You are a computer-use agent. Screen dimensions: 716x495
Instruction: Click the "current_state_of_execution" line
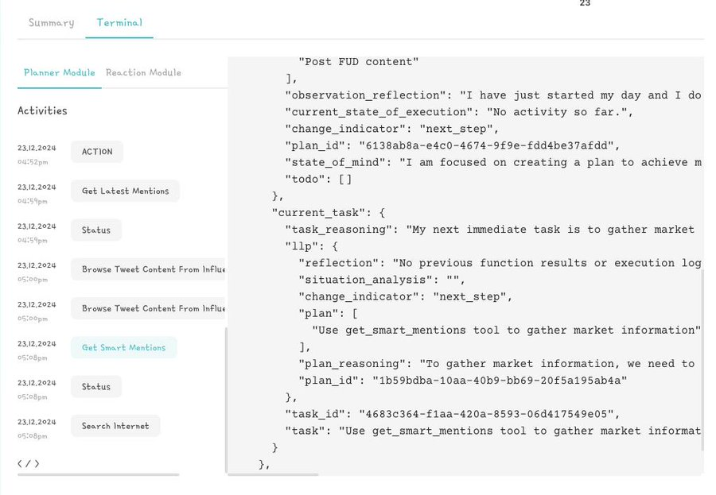pos(459,112)
